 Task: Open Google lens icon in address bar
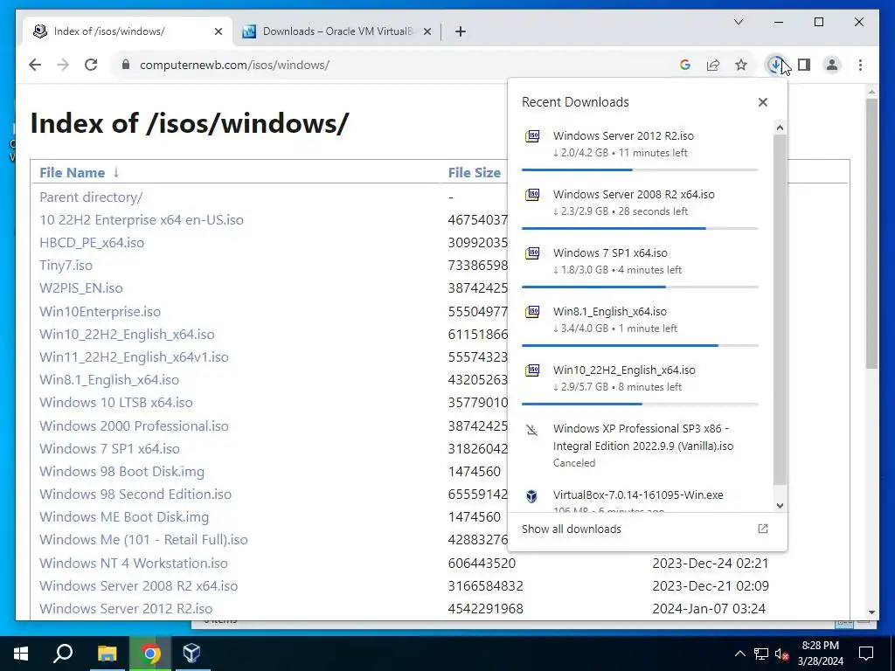tap(685, 65)
